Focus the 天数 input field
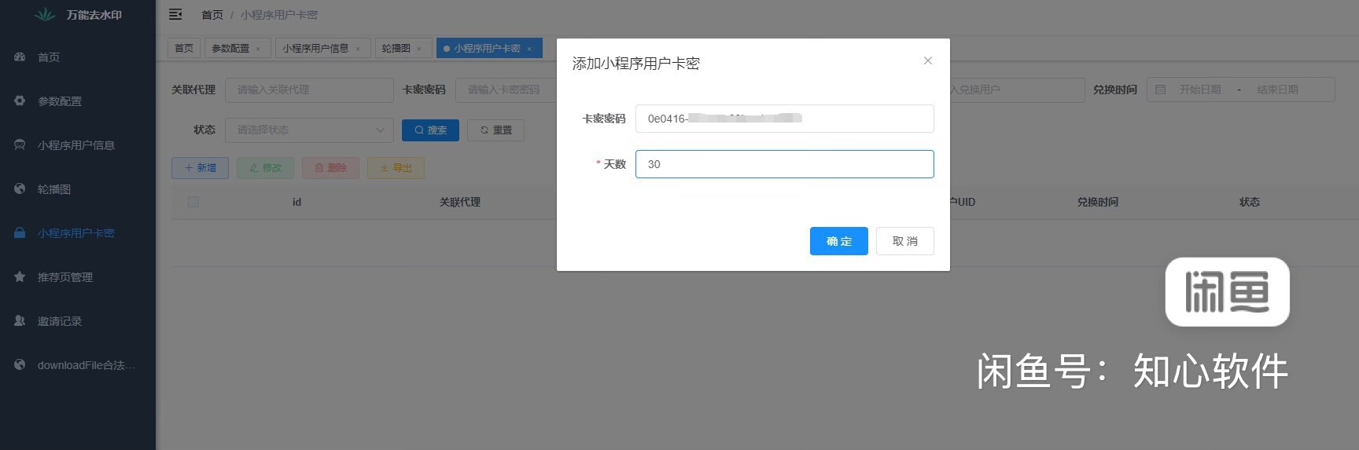 [785, 164]
